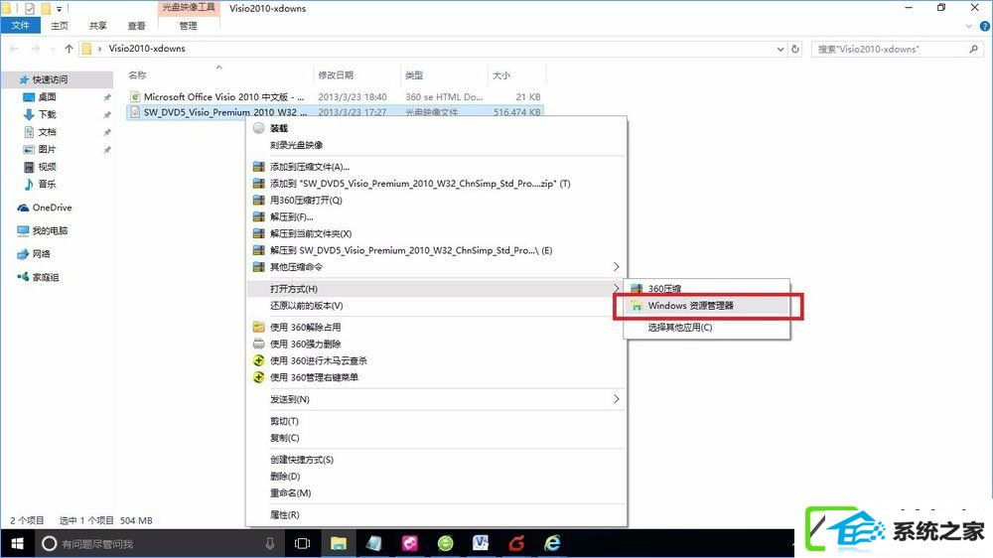Screen dimensions: 993x558
Task: Choose 创建快捷方式(S)
Action: point(302,460)
